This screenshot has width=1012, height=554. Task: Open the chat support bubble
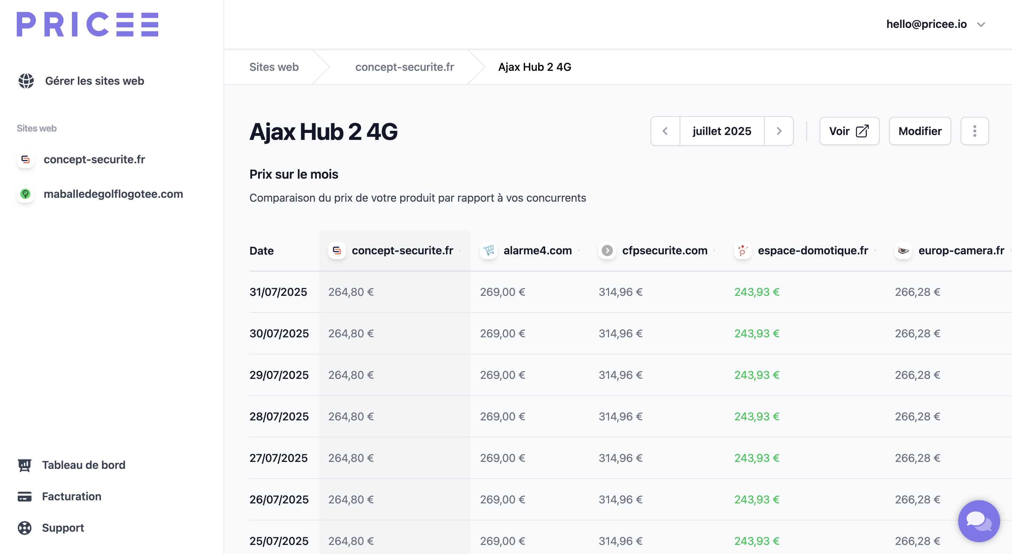[979, 521]
